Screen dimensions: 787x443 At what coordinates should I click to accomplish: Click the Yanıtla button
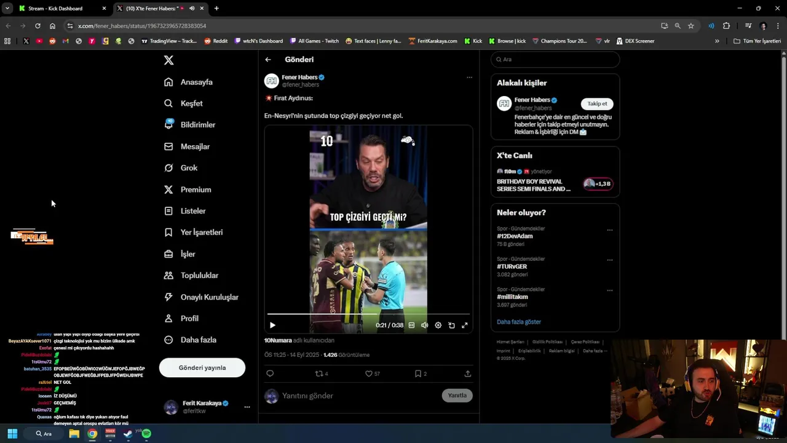tap(457, 395)
